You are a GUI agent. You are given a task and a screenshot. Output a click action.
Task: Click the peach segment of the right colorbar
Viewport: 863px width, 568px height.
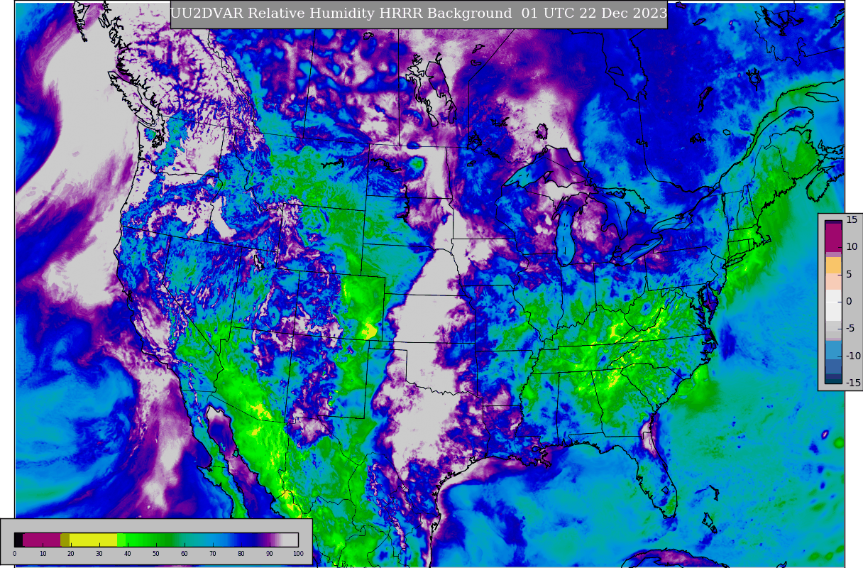click(x=833, y=281)
